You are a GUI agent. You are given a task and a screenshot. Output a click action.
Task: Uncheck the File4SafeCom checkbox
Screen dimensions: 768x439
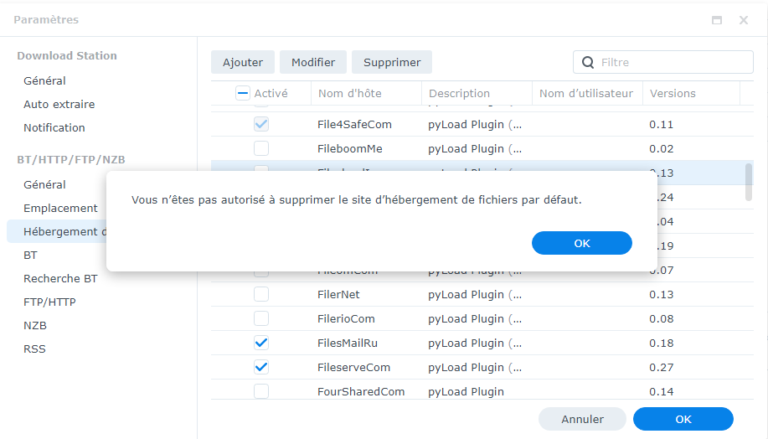(x=261, y=124)
